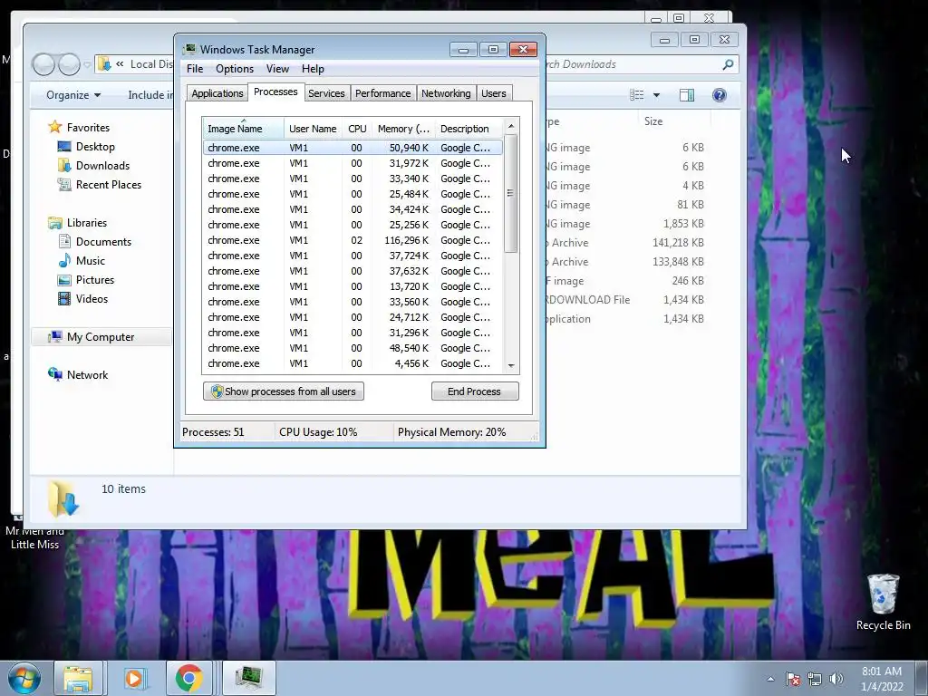This screenshot has width=928, height=696.
Task: Sort processes by Description column header
Action: pos(469,129)
